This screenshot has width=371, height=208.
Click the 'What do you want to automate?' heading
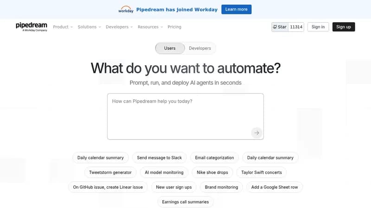coord(185,68)
